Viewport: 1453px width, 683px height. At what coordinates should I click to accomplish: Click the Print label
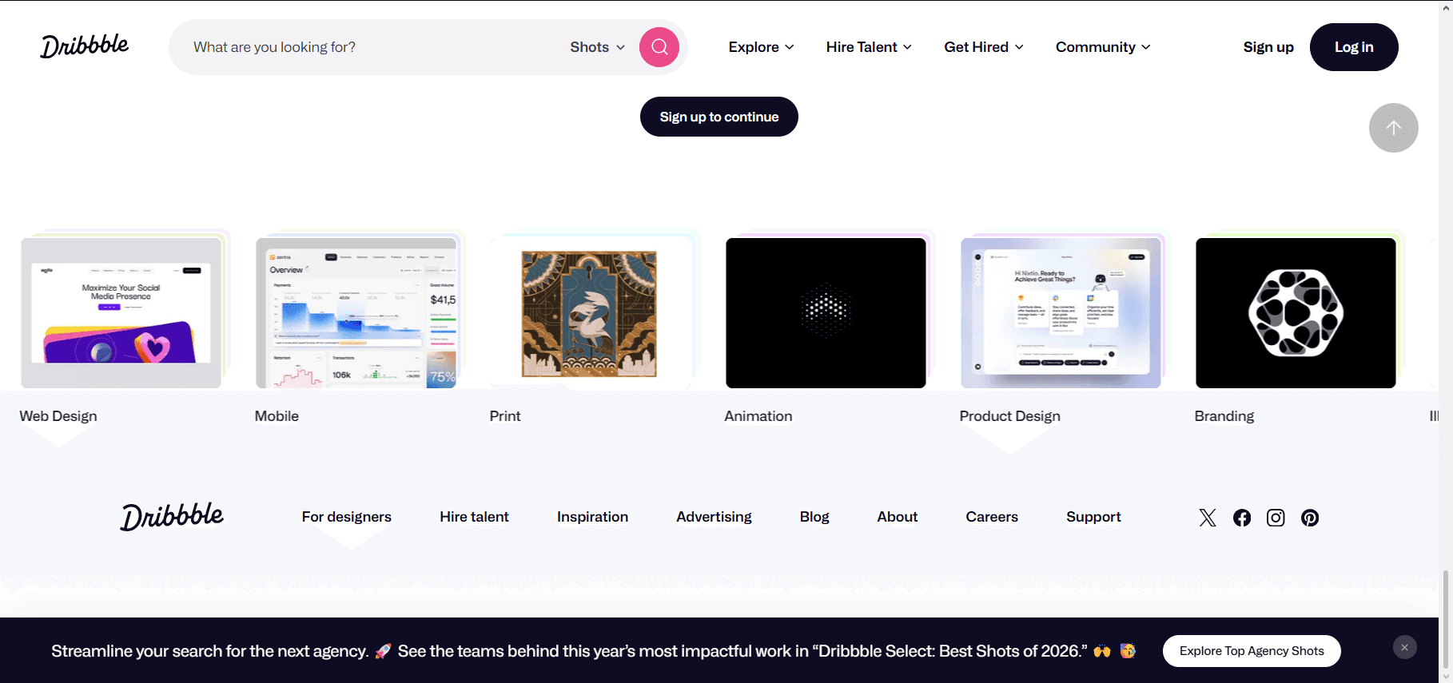(505, 416)
